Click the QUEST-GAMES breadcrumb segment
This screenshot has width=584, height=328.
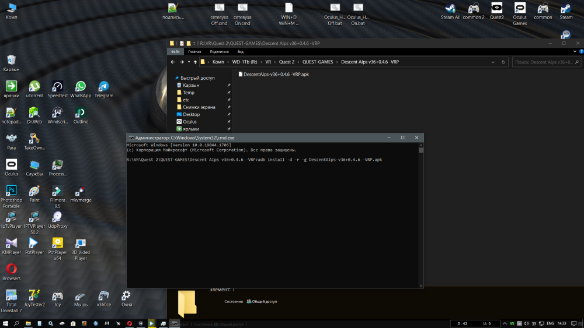(x=317, y=62)
